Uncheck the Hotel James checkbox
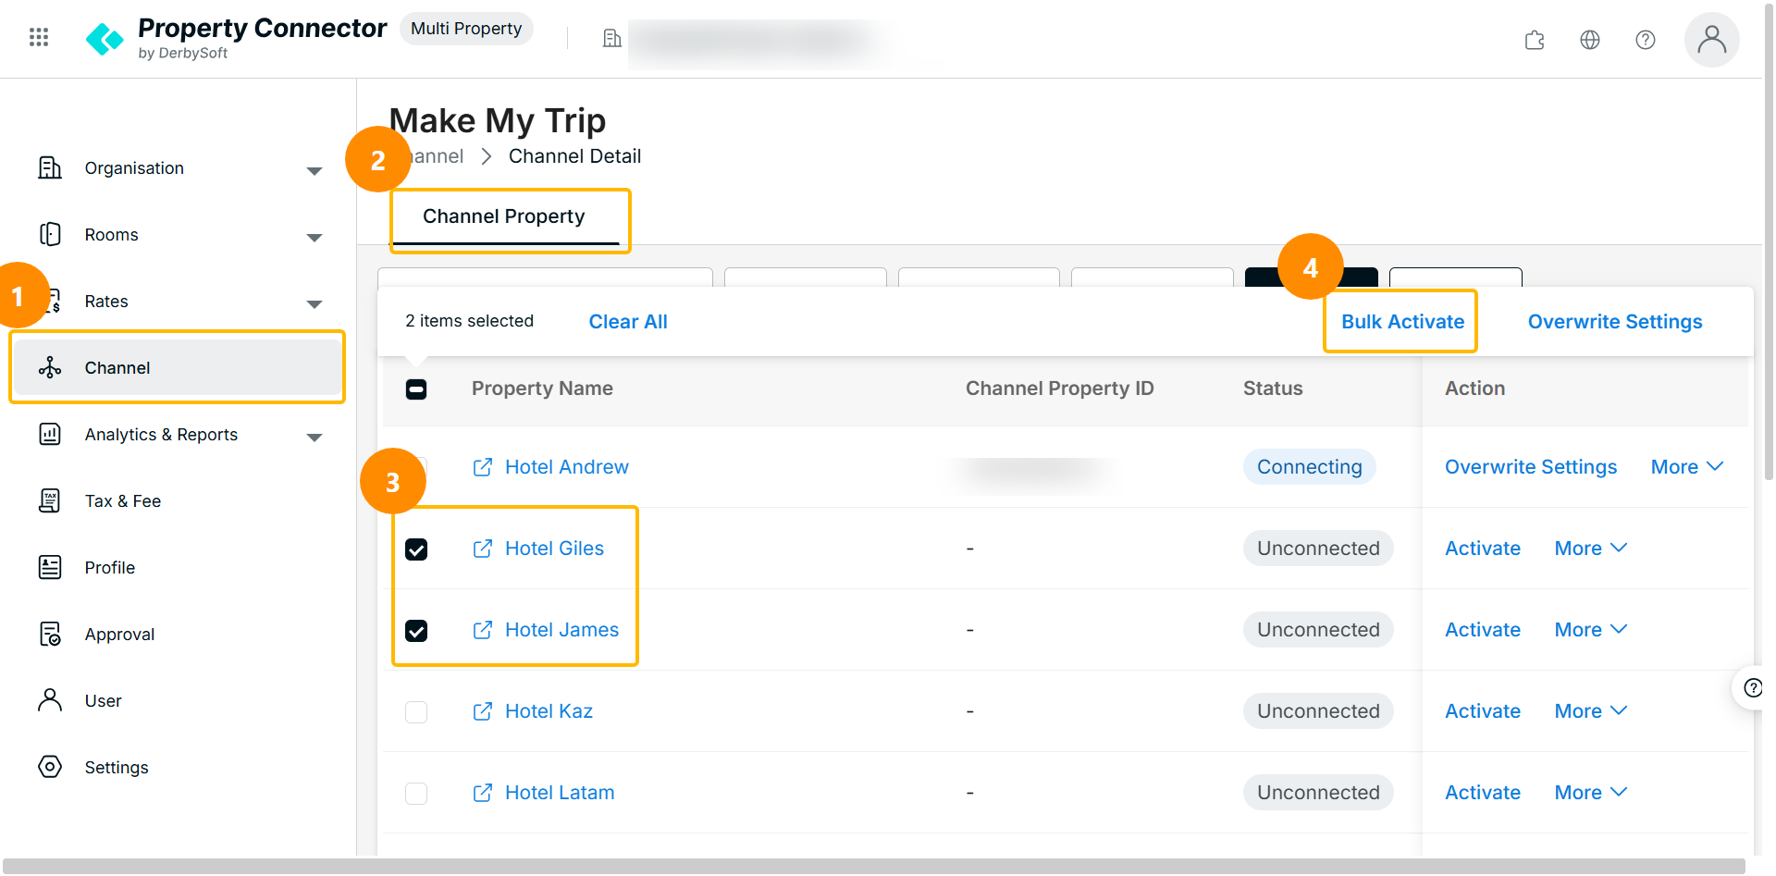The image size is (1776, 876). click(416, 631)
